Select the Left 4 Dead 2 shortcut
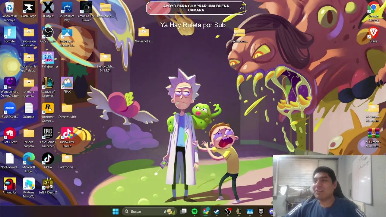The height and width of the screenshot is (217, 386). [48, 186]
